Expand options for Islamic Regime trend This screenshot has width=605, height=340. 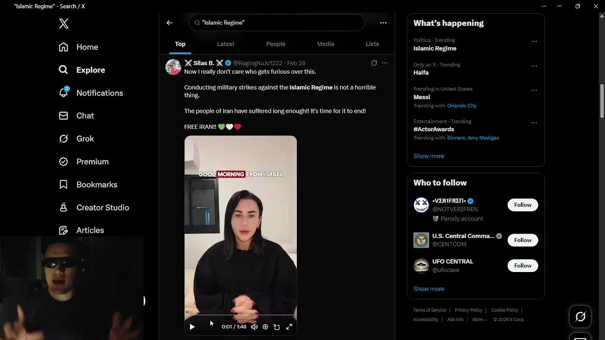(534, 42)
